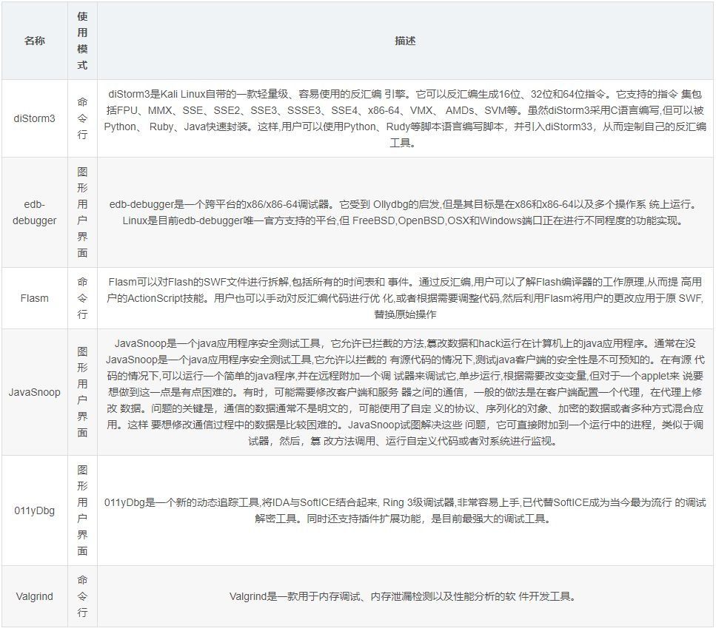The height and width of the screenshot is (634, 716).
Task: Select the 011yDbg tool name
Action: (35, 510)
